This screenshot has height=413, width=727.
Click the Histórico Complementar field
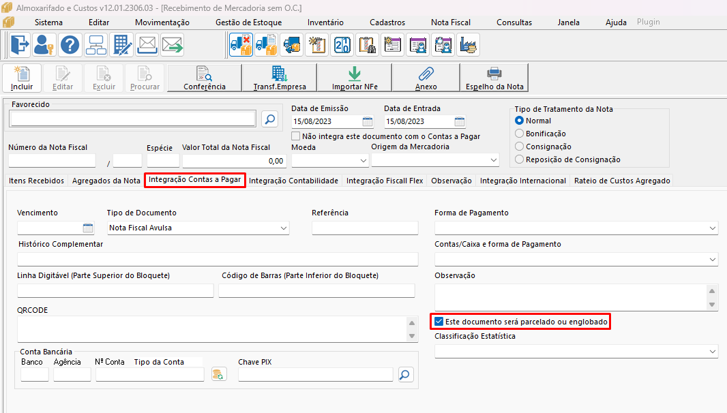click(x=218, y=260)
